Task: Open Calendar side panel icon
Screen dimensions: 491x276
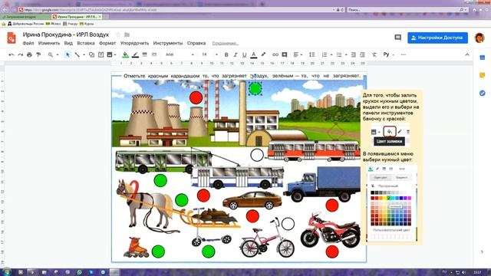Action: pos(483,58)
